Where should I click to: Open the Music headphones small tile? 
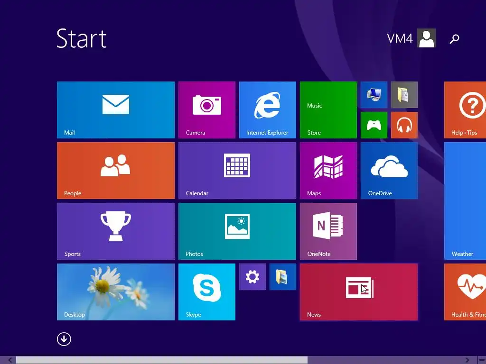404,125
